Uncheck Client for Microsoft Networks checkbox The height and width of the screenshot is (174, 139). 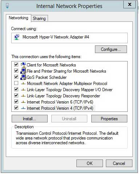click(16, 65)
